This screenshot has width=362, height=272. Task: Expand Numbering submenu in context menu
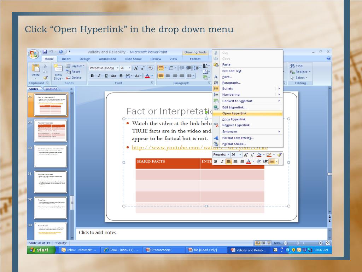279,94
